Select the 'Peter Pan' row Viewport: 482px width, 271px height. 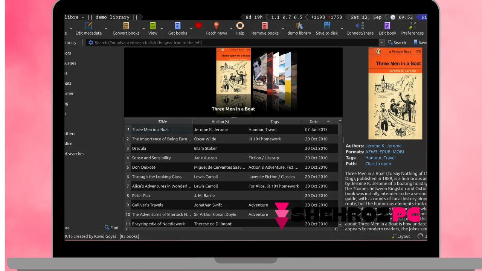point(231,195)
